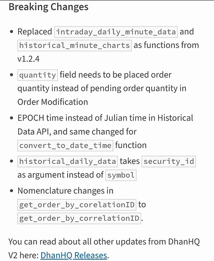Click the 'Data API, and same changed for' line
214x261 pixels.
tap(77, 132)
